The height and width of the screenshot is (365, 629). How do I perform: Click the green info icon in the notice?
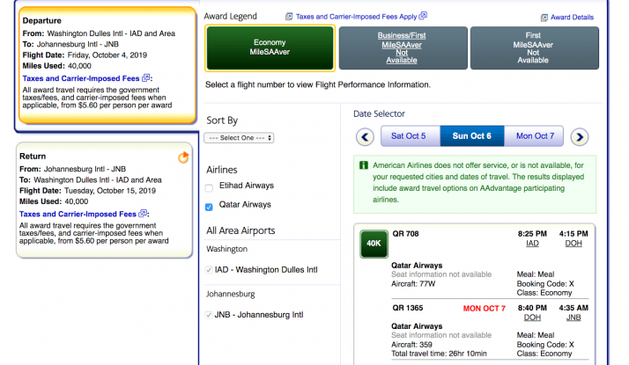363,165
